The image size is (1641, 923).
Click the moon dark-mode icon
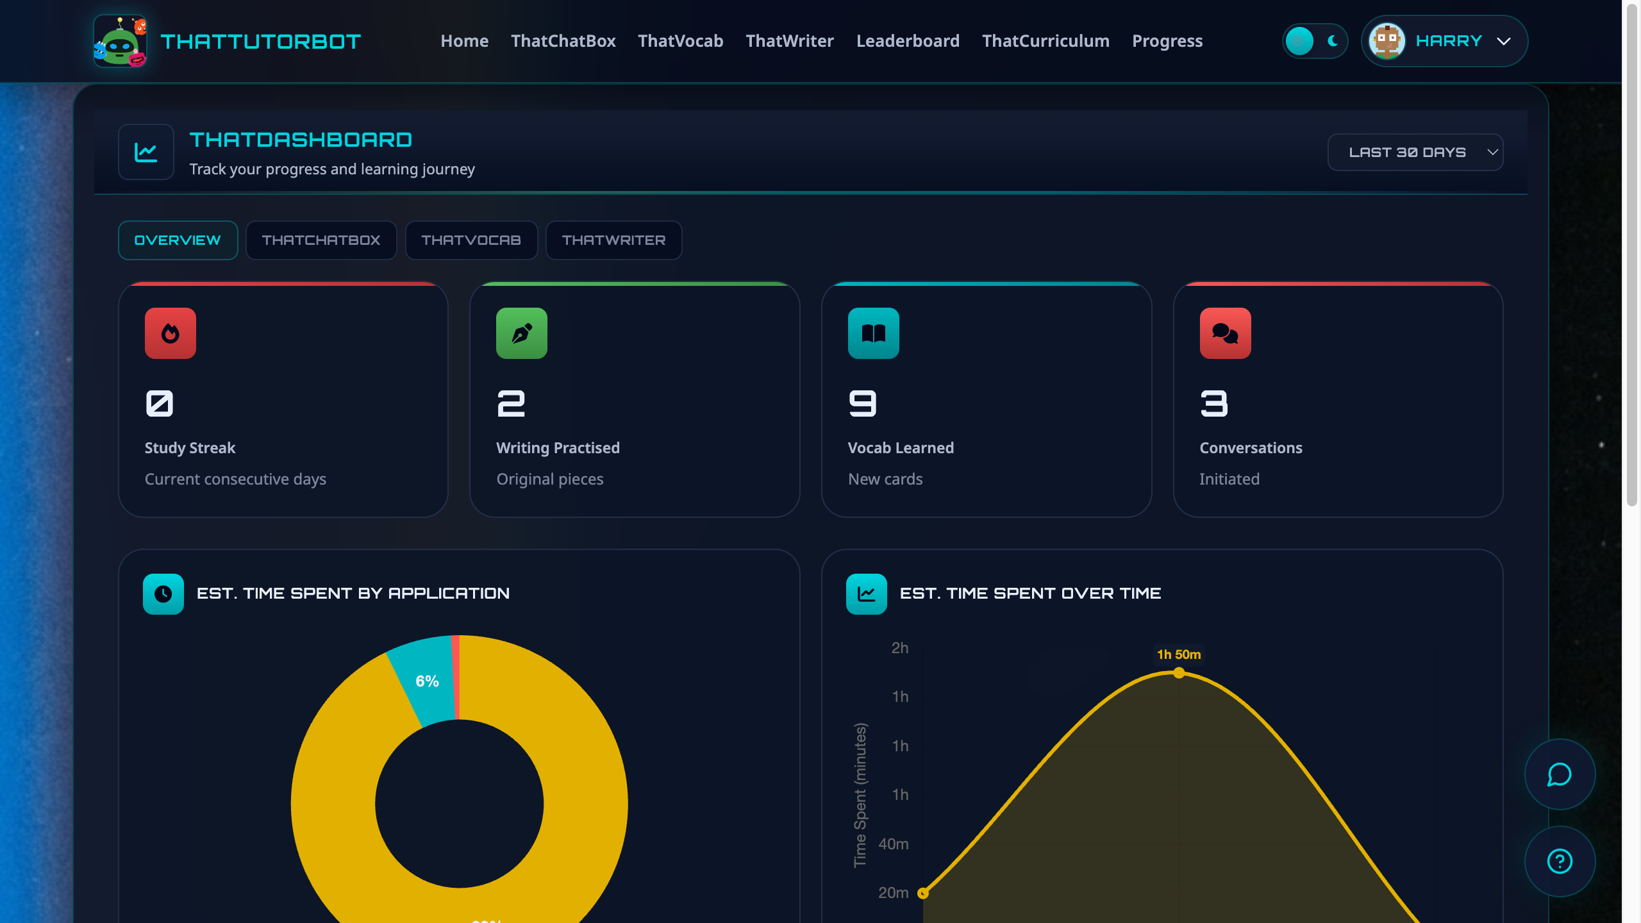(x=1333, y=41)
